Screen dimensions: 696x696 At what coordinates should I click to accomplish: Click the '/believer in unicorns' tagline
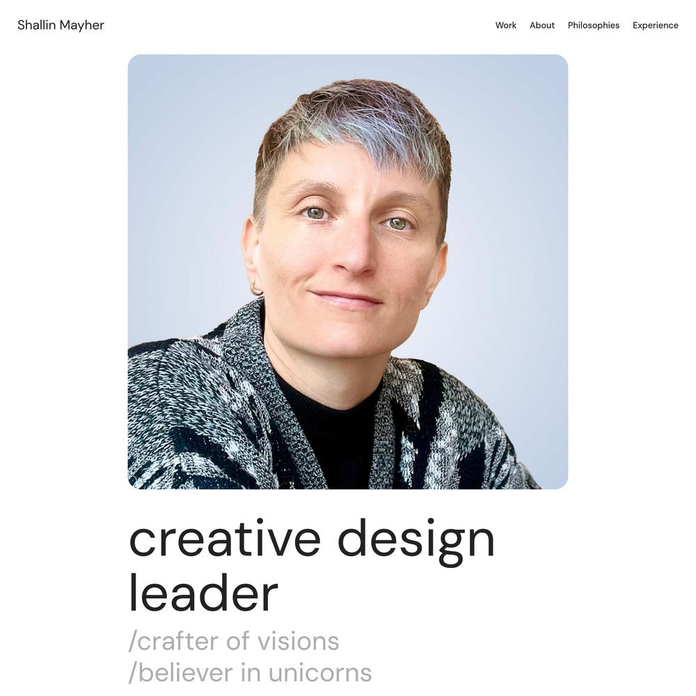(250, 672)
